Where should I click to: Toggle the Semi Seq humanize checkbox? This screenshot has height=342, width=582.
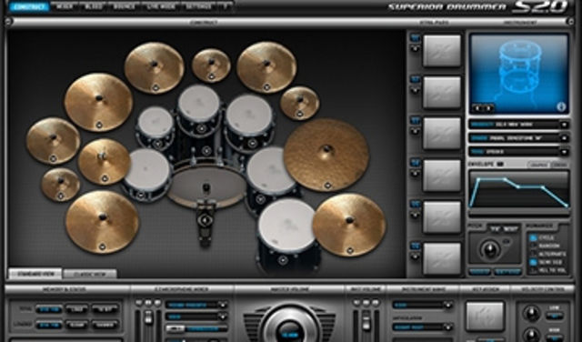(x=533, y=262)
